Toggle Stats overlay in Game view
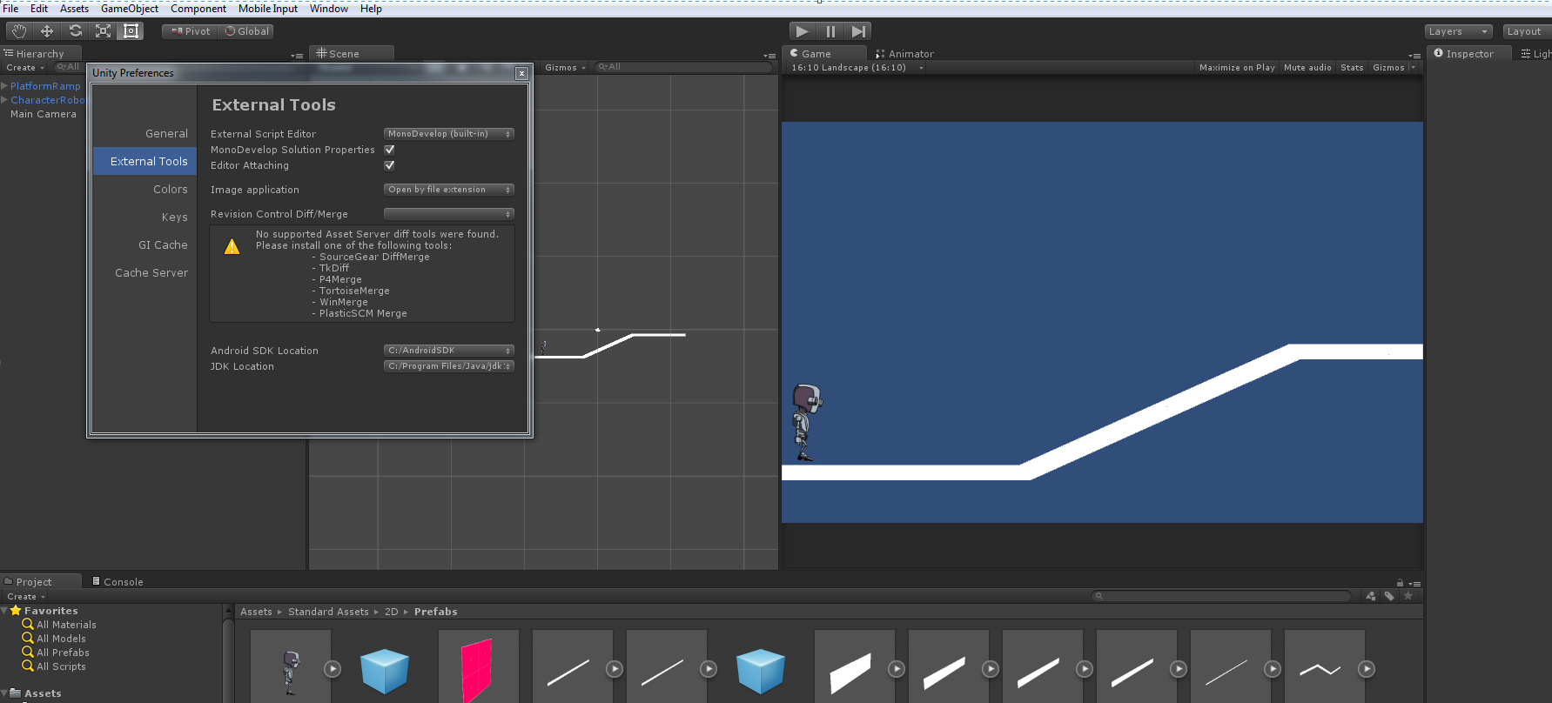The width and height of the screenshot is (1552, 703). click(1352, 68)
